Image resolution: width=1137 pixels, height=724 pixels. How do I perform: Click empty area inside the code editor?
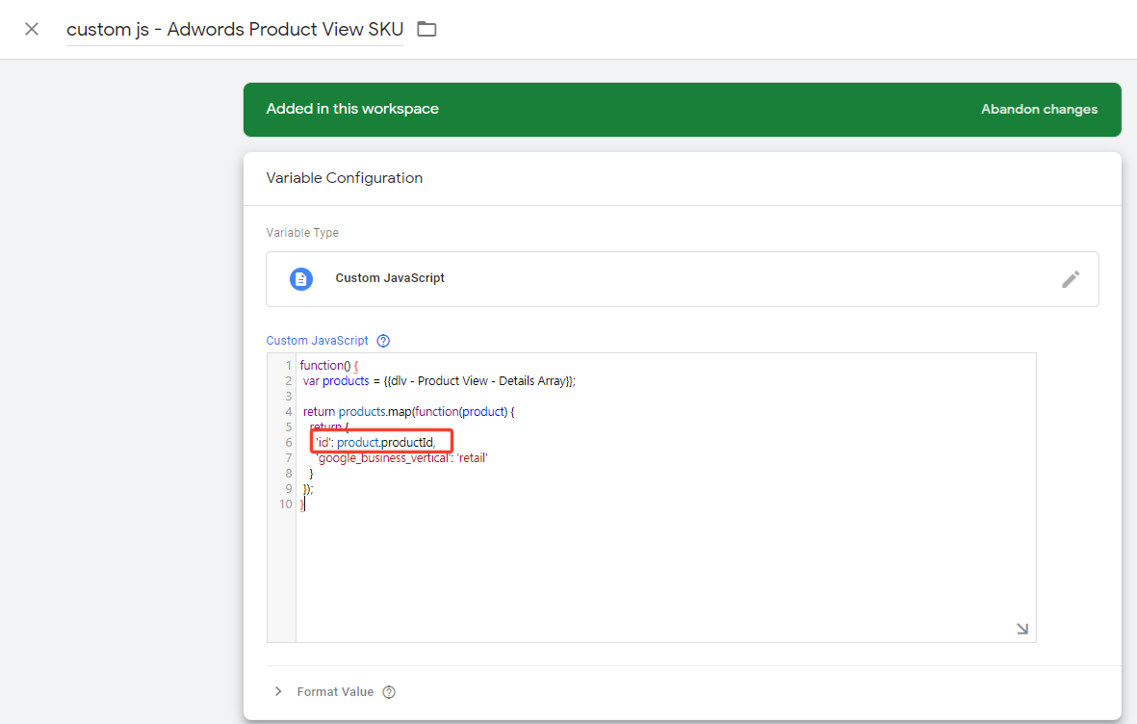coord(665,573)
